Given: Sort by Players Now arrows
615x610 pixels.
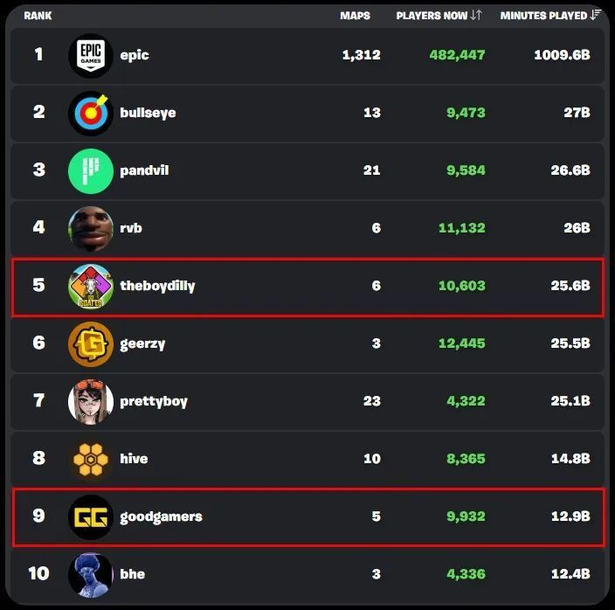Looking at the screenshot, I should [x=476, y=16].
